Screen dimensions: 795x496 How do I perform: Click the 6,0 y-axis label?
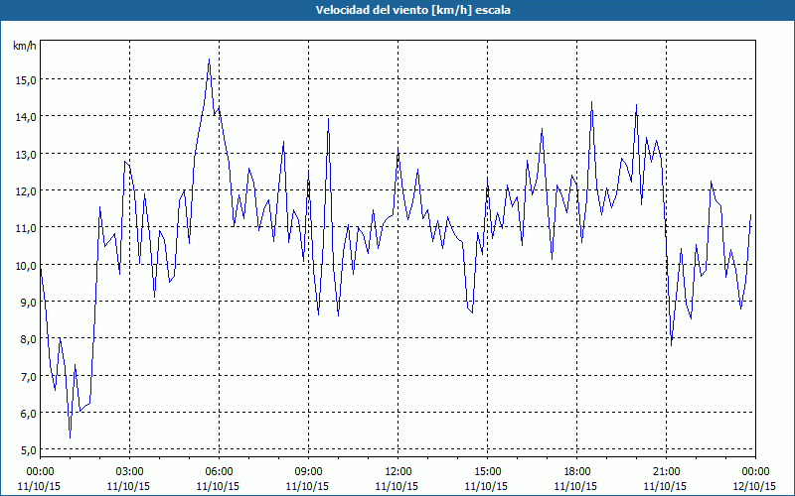click(x=29, y=413)
